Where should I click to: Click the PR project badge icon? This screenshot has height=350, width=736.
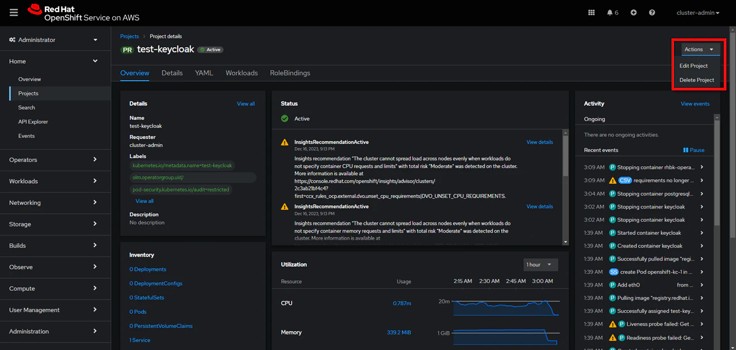coord(127,50)
